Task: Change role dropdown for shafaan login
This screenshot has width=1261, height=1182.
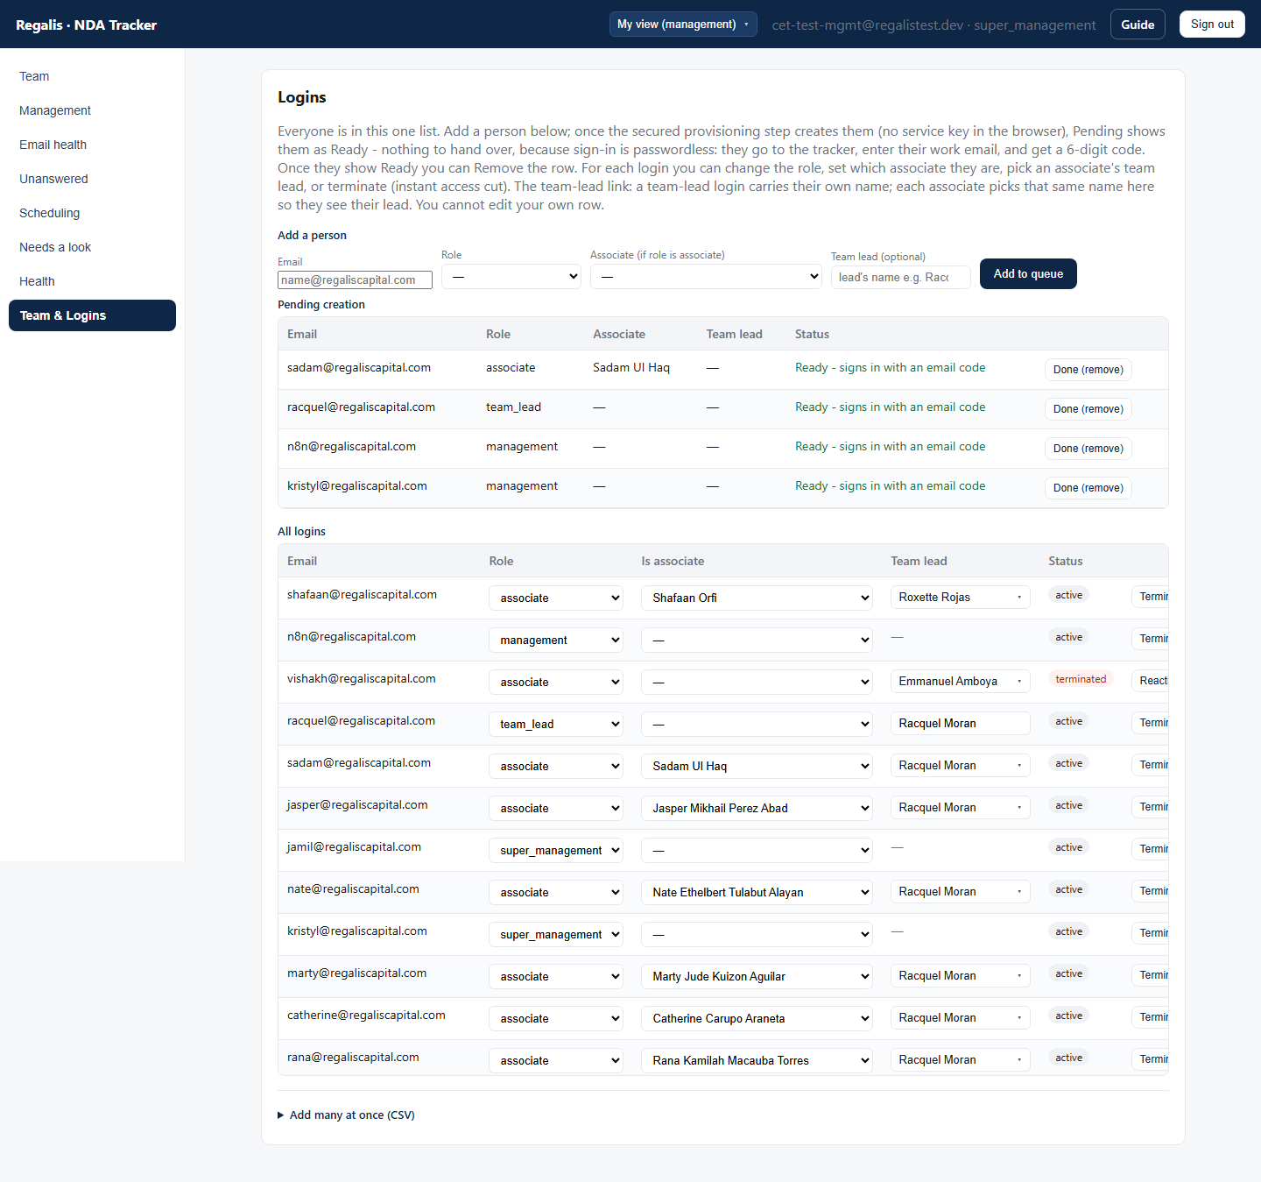Action: [556, 598]
